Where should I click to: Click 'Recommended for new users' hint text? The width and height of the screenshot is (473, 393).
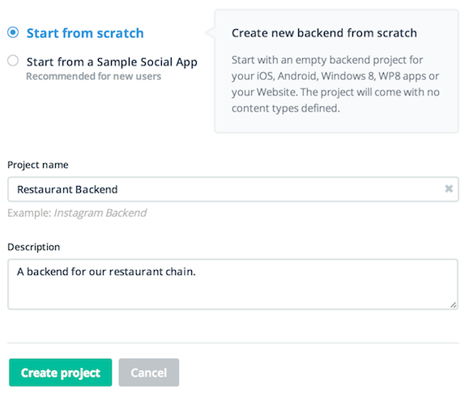[93, 77]
